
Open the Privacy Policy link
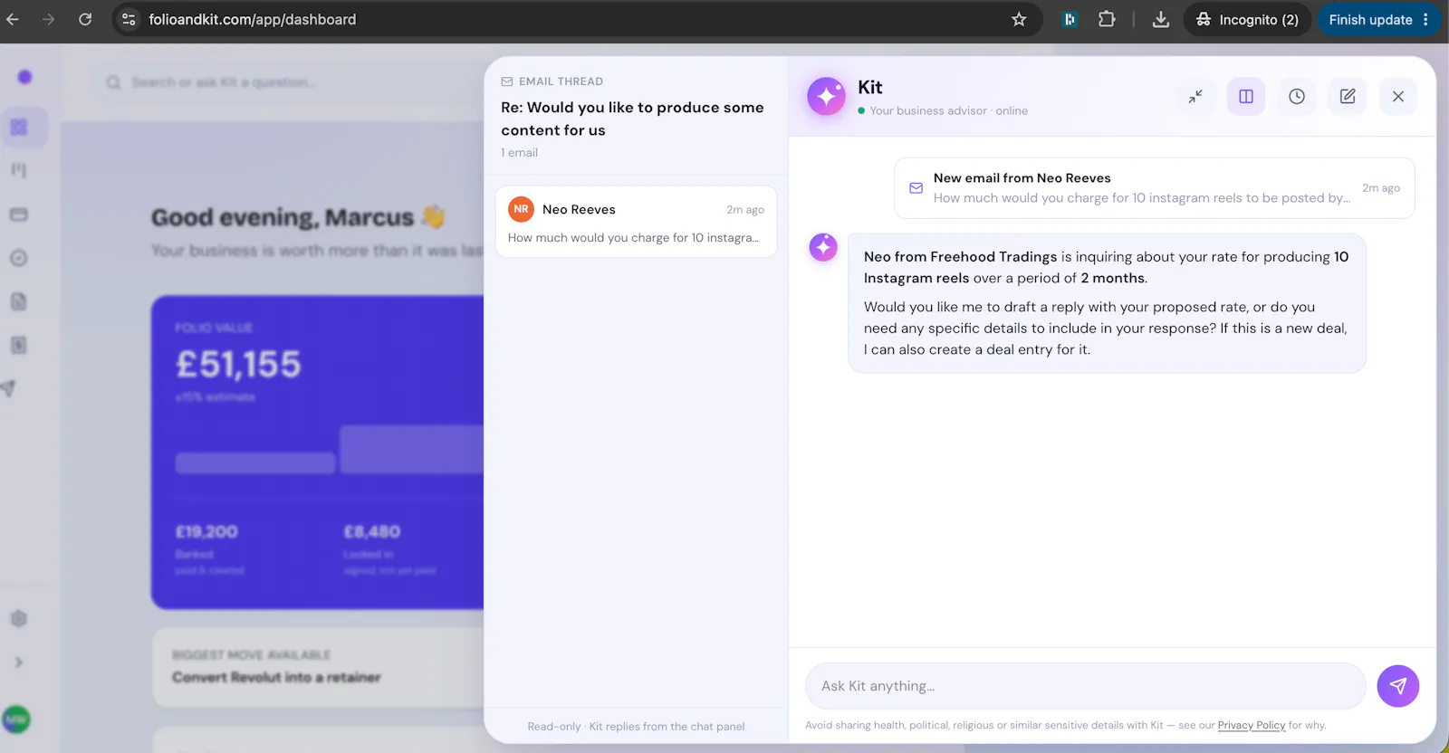[x=1252, y=725]
